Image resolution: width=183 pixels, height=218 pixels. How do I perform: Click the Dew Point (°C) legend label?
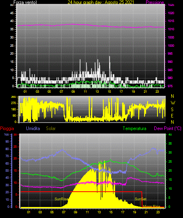(168, 128)
